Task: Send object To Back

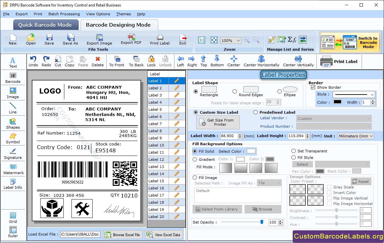Action: coord(136,61)
